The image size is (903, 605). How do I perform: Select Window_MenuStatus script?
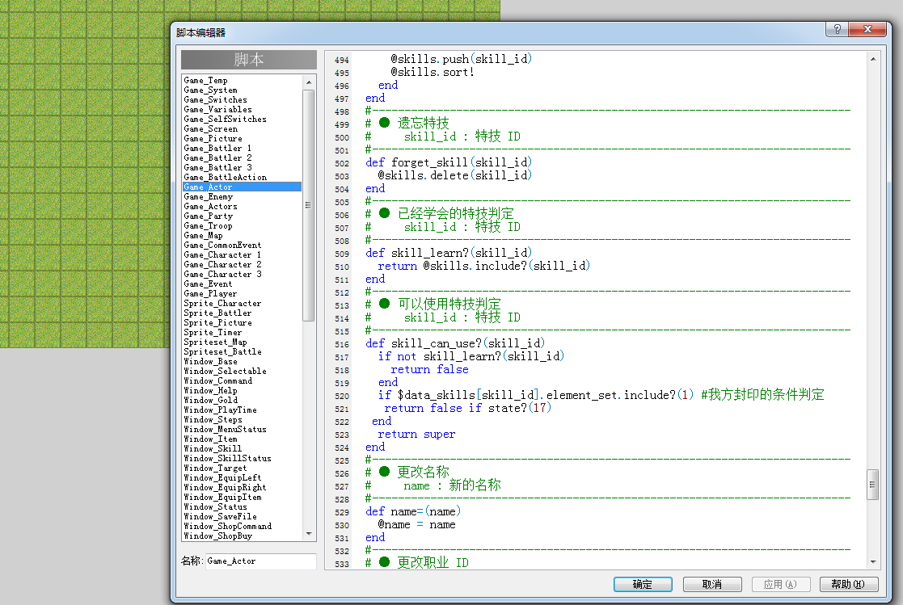tap(242, 430)
